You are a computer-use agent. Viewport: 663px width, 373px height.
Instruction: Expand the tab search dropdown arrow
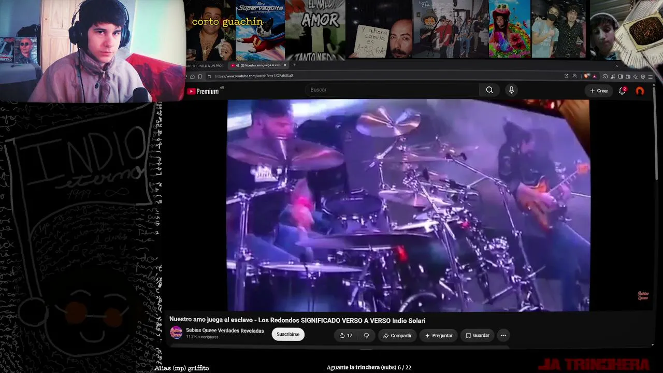point(617,66)
